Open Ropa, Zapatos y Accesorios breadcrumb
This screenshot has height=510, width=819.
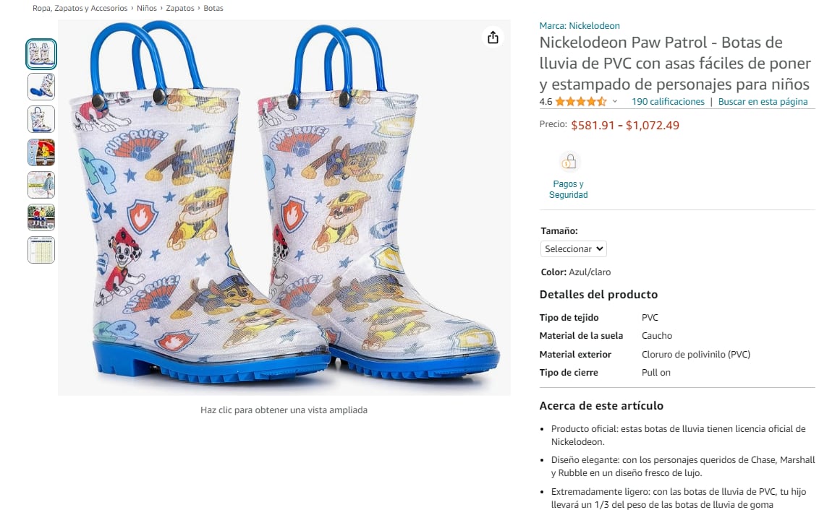point(80,8)
